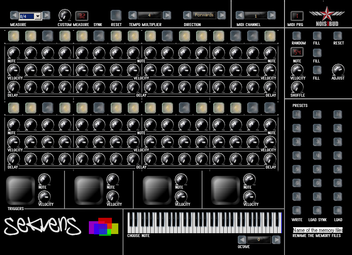Click the multicolored squares logo
The image size is (352, 255).
(x=103, y=227)
